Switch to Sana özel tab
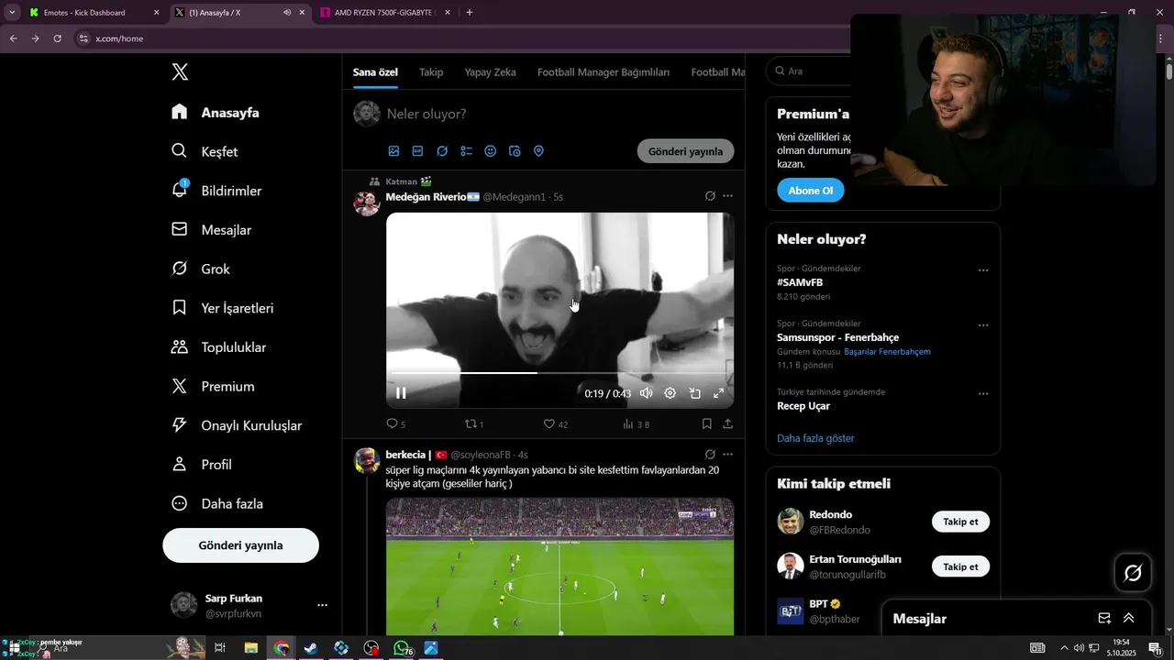1174x660 pixels. click(375, 72)
